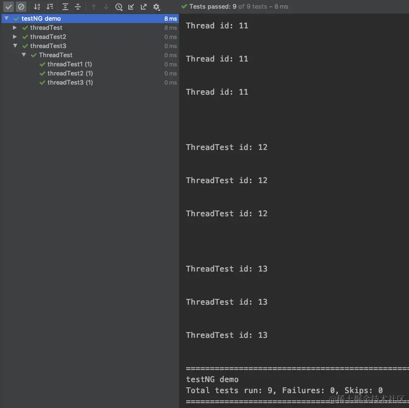409x408 pixels.
Task: Collapse the ThreadTest class node
Action: point(24,55)
